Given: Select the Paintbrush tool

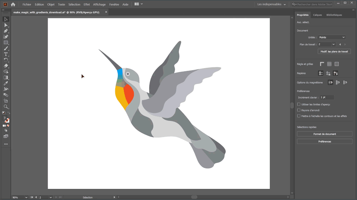Looking at the screenshot, I should [x=6, y=48].
